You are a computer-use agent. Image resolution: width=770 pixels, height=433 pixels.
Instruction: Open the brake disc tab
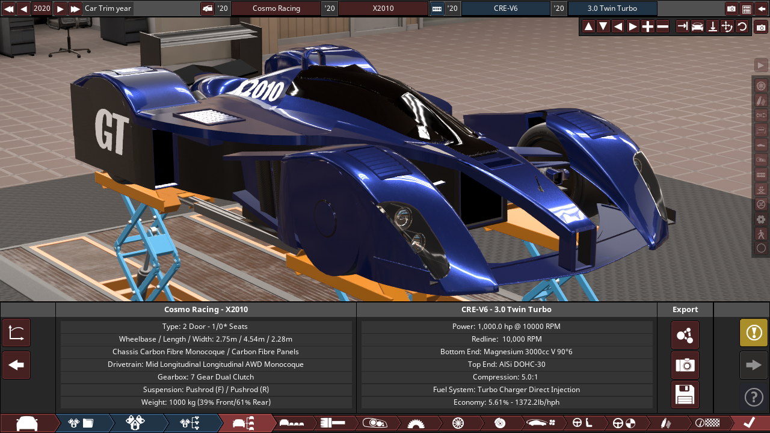[x=499, y=423]
